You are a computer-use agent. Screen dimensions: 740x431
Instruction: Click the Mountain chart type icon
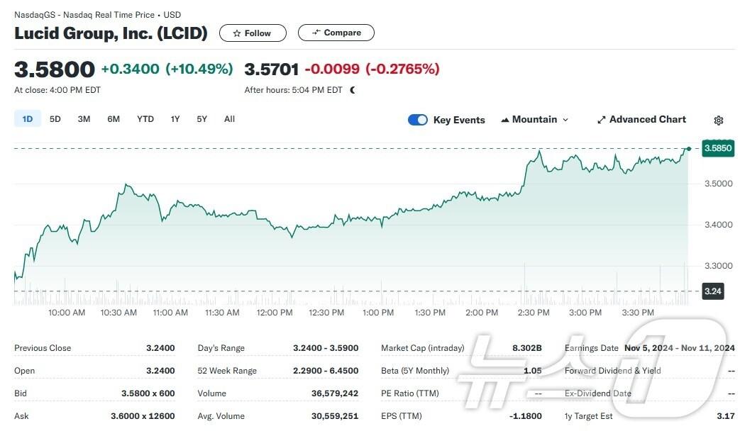click(x=505, y=120)
